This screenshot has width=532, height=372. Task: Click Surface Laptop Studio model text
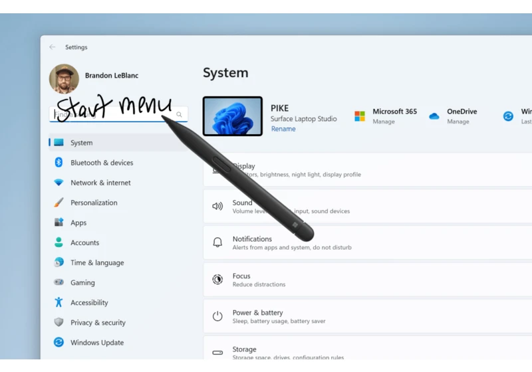[304, 119]
